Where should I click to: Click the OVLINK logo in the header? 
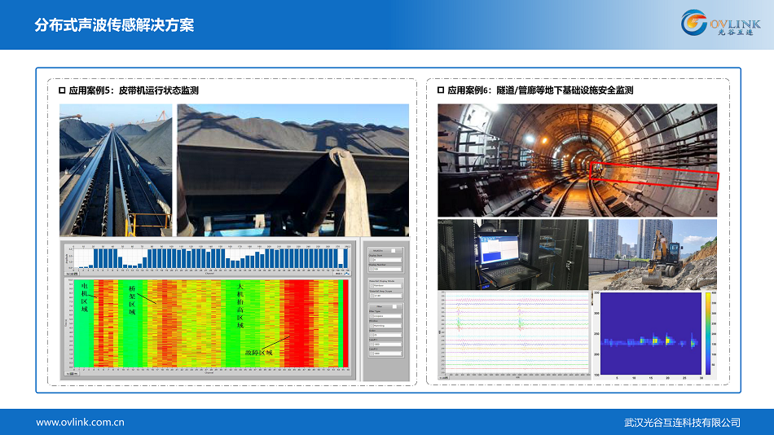click(x=719, y=23)
